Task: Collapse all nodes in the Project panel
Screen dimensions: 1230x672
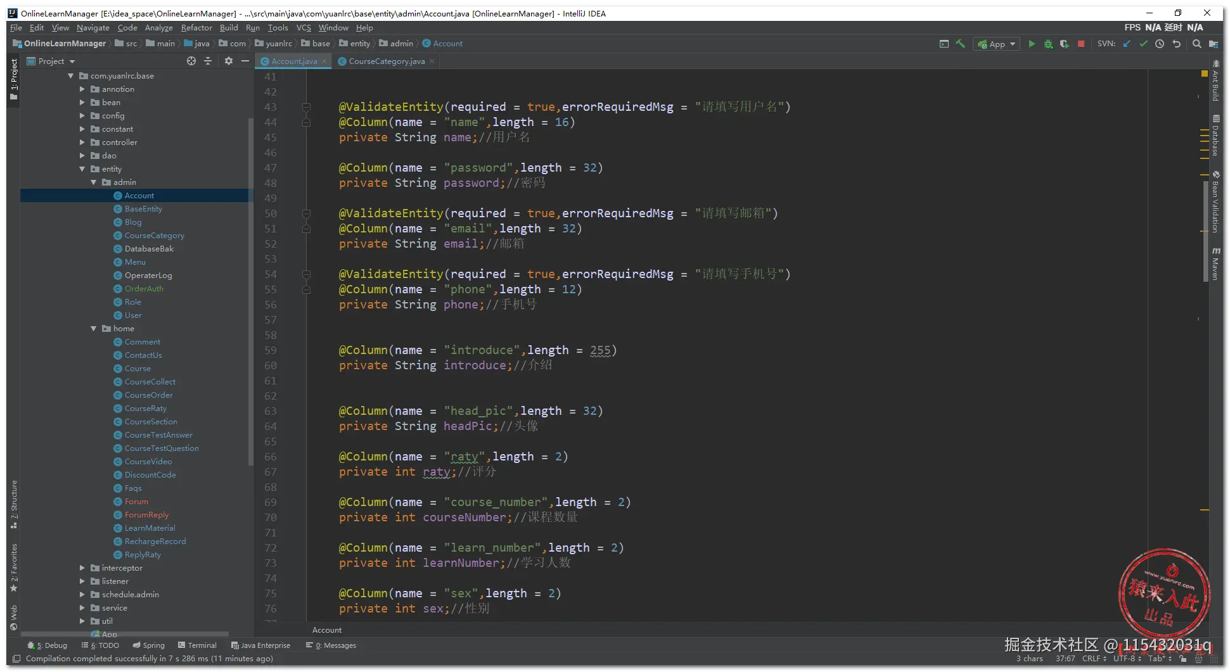Action: point(208,61)
